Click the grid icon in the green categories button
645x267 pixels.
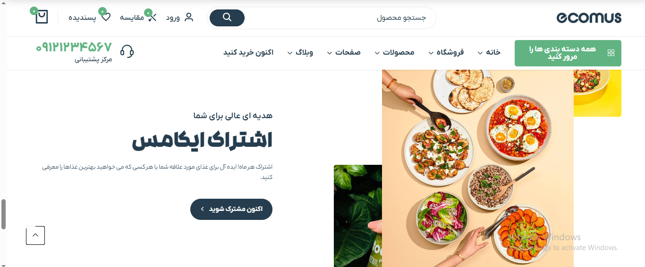611,53
